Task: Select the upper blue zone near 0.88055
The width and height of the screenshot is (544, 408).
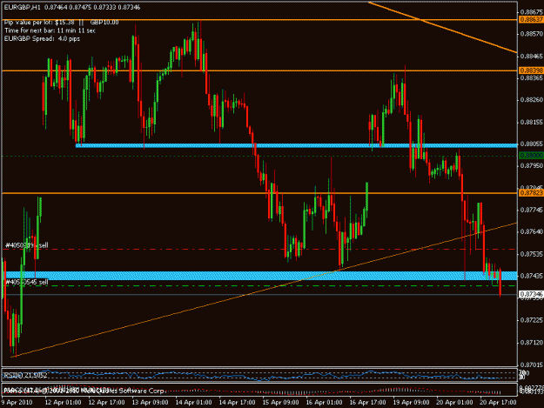Action: tap(297, 145)
